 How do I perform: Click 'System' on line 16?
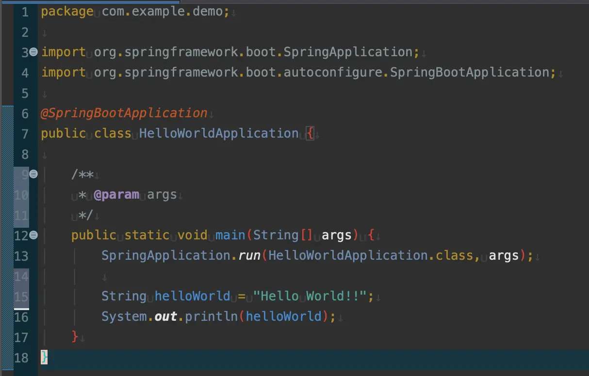pos(124,317)
